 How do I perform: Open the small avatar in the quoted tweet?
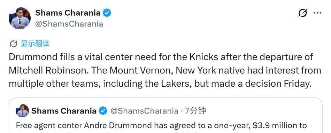pos(22,111)
